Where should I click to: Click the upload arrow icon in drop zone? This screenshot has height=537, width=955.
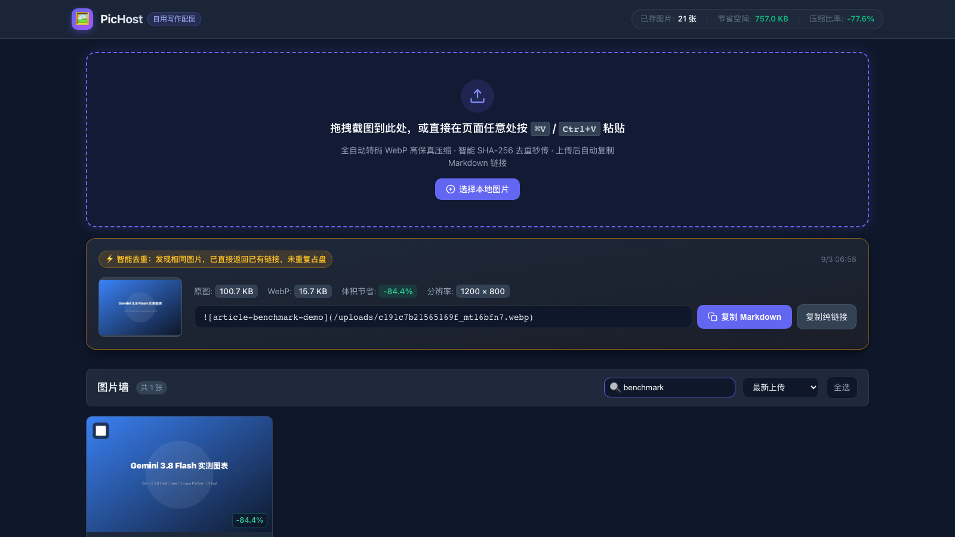point(478,96)
